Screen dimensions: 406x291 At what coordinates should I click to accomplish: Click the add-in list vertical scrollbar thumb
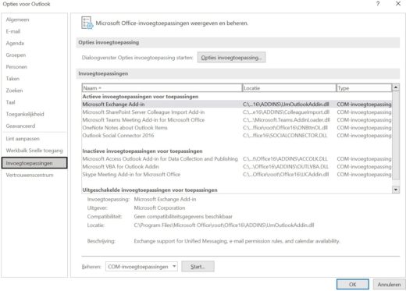(396, 135)
